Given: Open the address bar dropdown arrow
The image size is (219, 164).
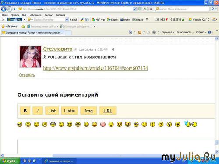Looking at the screenshot, I should 134,9.
